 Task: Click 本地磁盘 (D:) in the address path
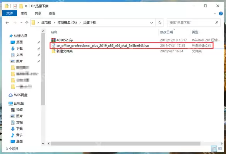67,22
